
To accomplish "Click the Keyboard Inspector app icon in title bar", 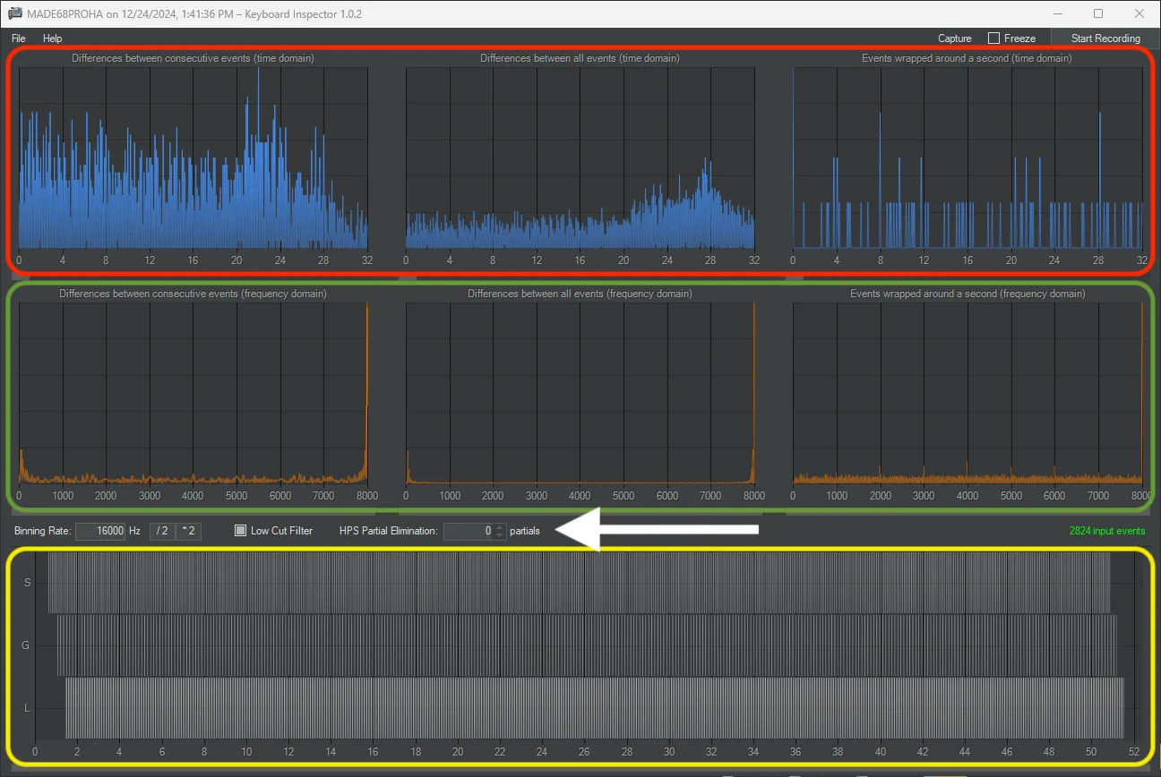I will point(15,14).
